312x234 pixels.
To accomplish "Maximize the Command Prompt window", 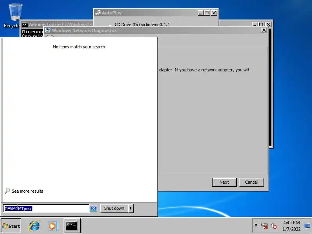I will [261, 24].
